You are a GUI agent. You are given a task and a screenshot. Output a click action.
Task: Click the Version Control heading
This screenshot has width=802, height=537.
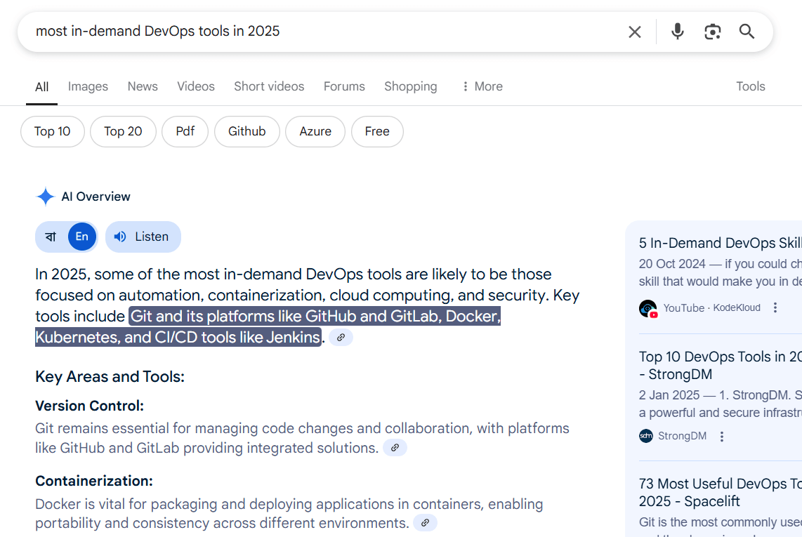tap(89, 406)
